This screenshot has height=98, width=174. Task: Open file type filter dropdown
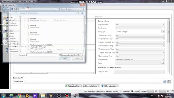point(71,55)
